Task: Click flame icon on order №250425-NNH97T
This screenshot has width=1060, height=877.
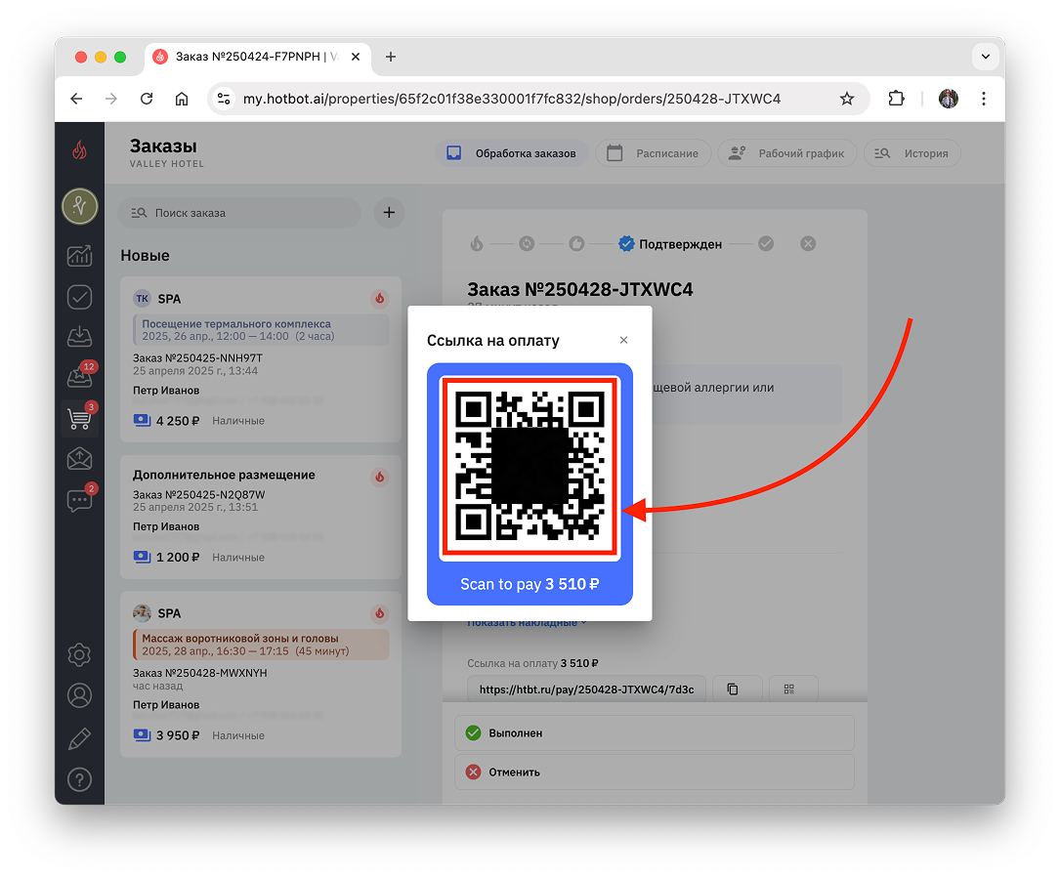Action: [x=380, y=298]
